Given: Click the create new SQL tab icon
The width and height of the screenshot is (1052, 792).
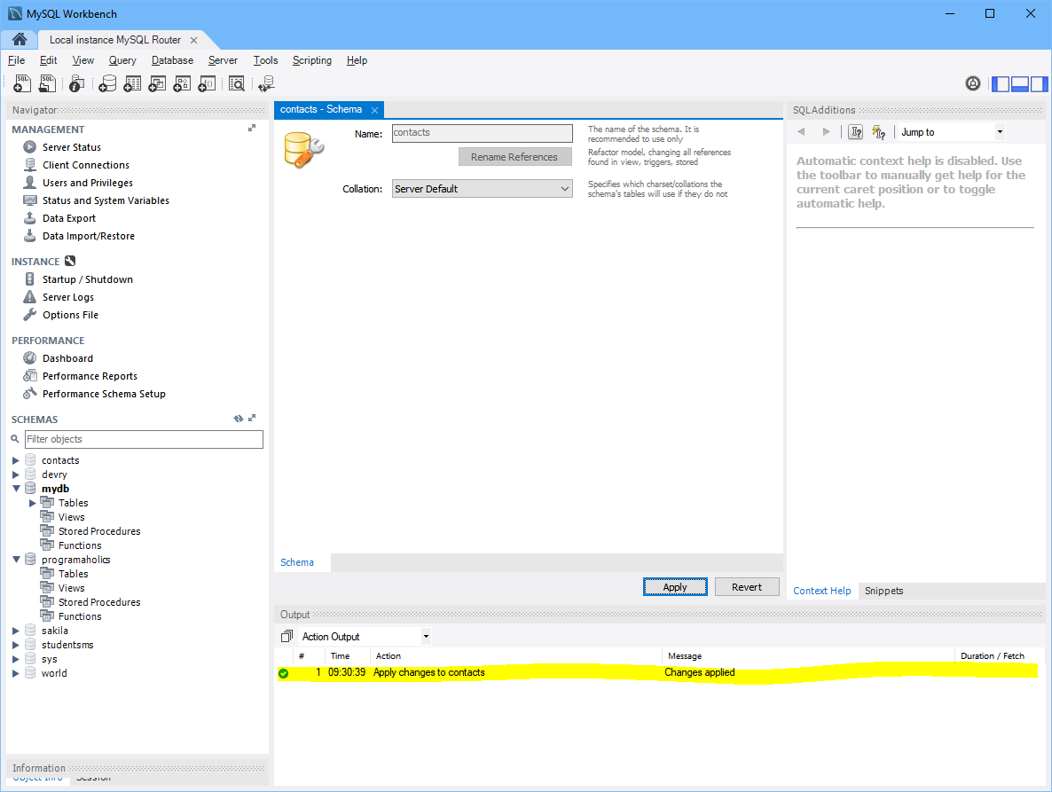Looking at the screenshot, I should (23, 83).
